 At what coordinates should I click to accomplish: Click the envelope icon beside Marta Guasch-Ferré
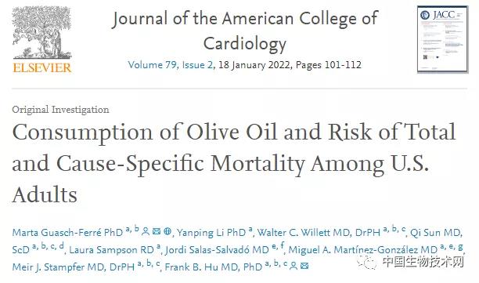157,231
